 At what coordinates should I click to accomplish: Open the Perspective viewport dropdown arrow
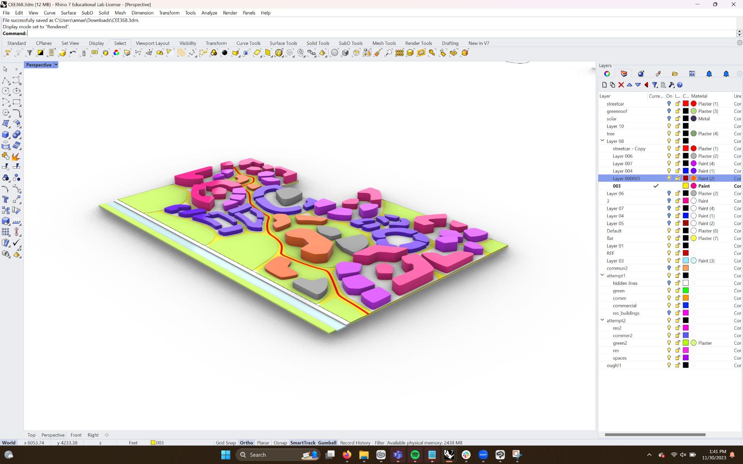(56, 65)
